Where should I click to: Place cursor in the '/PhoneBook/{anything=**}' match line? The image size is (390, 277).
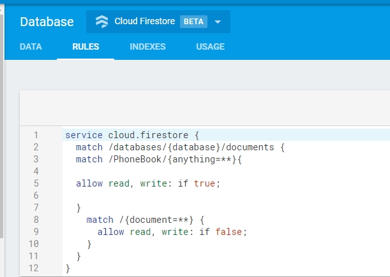(159, 159)
